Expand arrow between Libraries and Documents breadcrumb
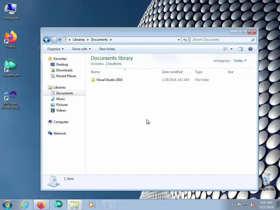280x210 pixels. point(88,40)
